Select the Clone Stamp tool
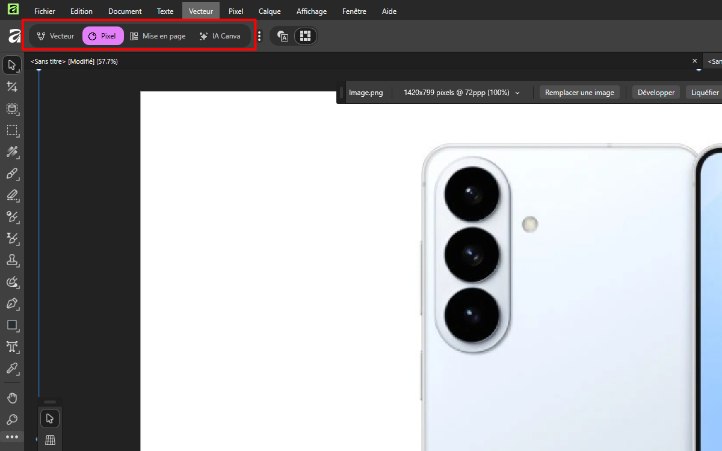Image resolution: width=722 pixels, height=451 pixels. coord(12,260)
